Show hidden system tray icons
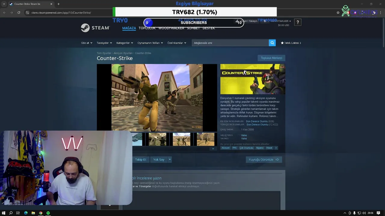This screenshot has height=216, width=385. pyautogui.click(x=345, y=213)
